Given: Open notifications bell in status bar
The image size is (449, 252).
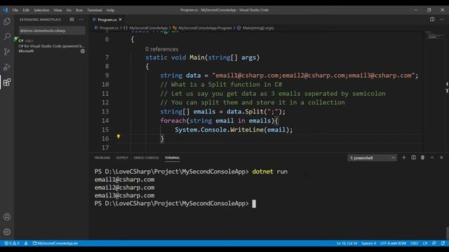Looking at the screenshot, I should point(443,243).
